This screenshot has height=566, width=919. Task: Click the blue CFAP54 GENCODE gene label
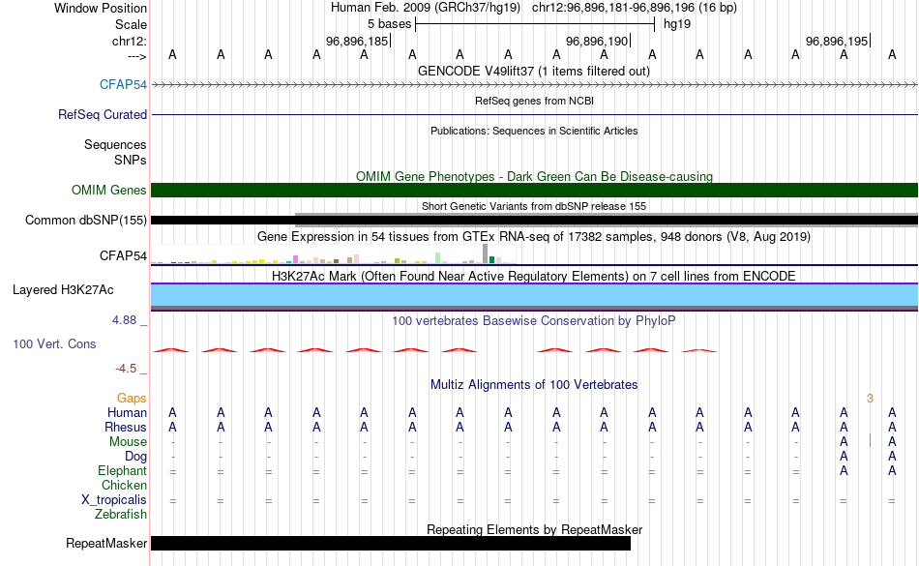[x=123, y=84]
